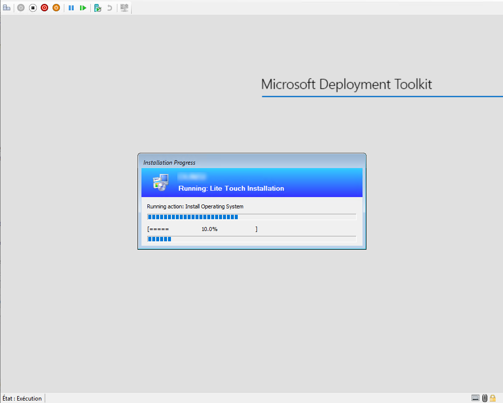
Task: Click the padlock security icon
Action: coord(493,398)
